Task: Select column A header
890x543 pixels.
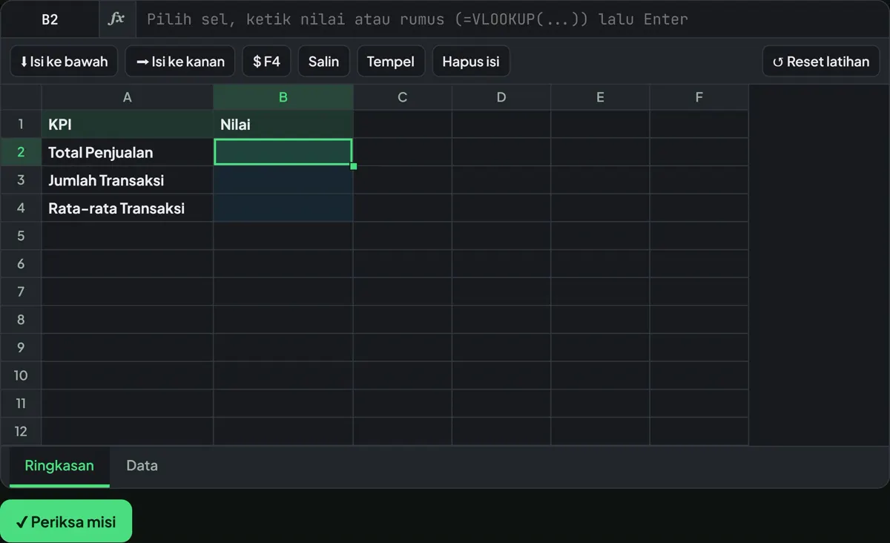Action: [128, 97]
